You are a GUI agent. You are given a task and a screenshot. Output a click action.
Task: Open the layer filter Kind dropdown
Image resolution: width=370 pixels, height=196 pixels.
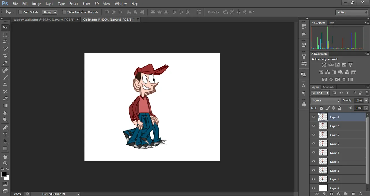tap(320, 93)
